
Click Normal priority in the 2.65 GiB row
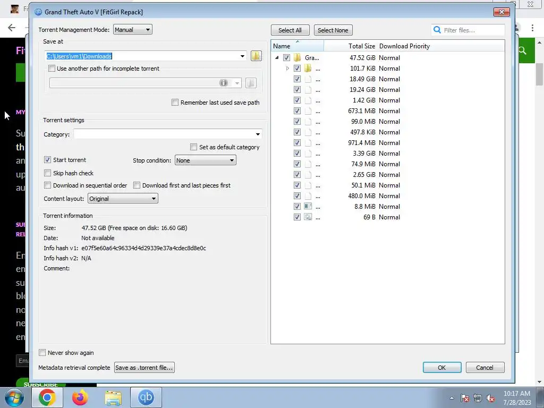click(389, 174)
